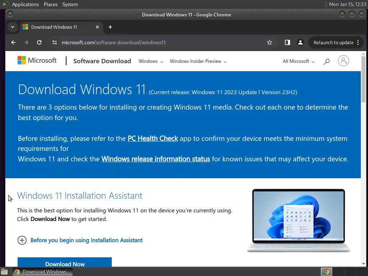
Task: Click the clock showing Mon Jan 15
Action: point(348,4)
